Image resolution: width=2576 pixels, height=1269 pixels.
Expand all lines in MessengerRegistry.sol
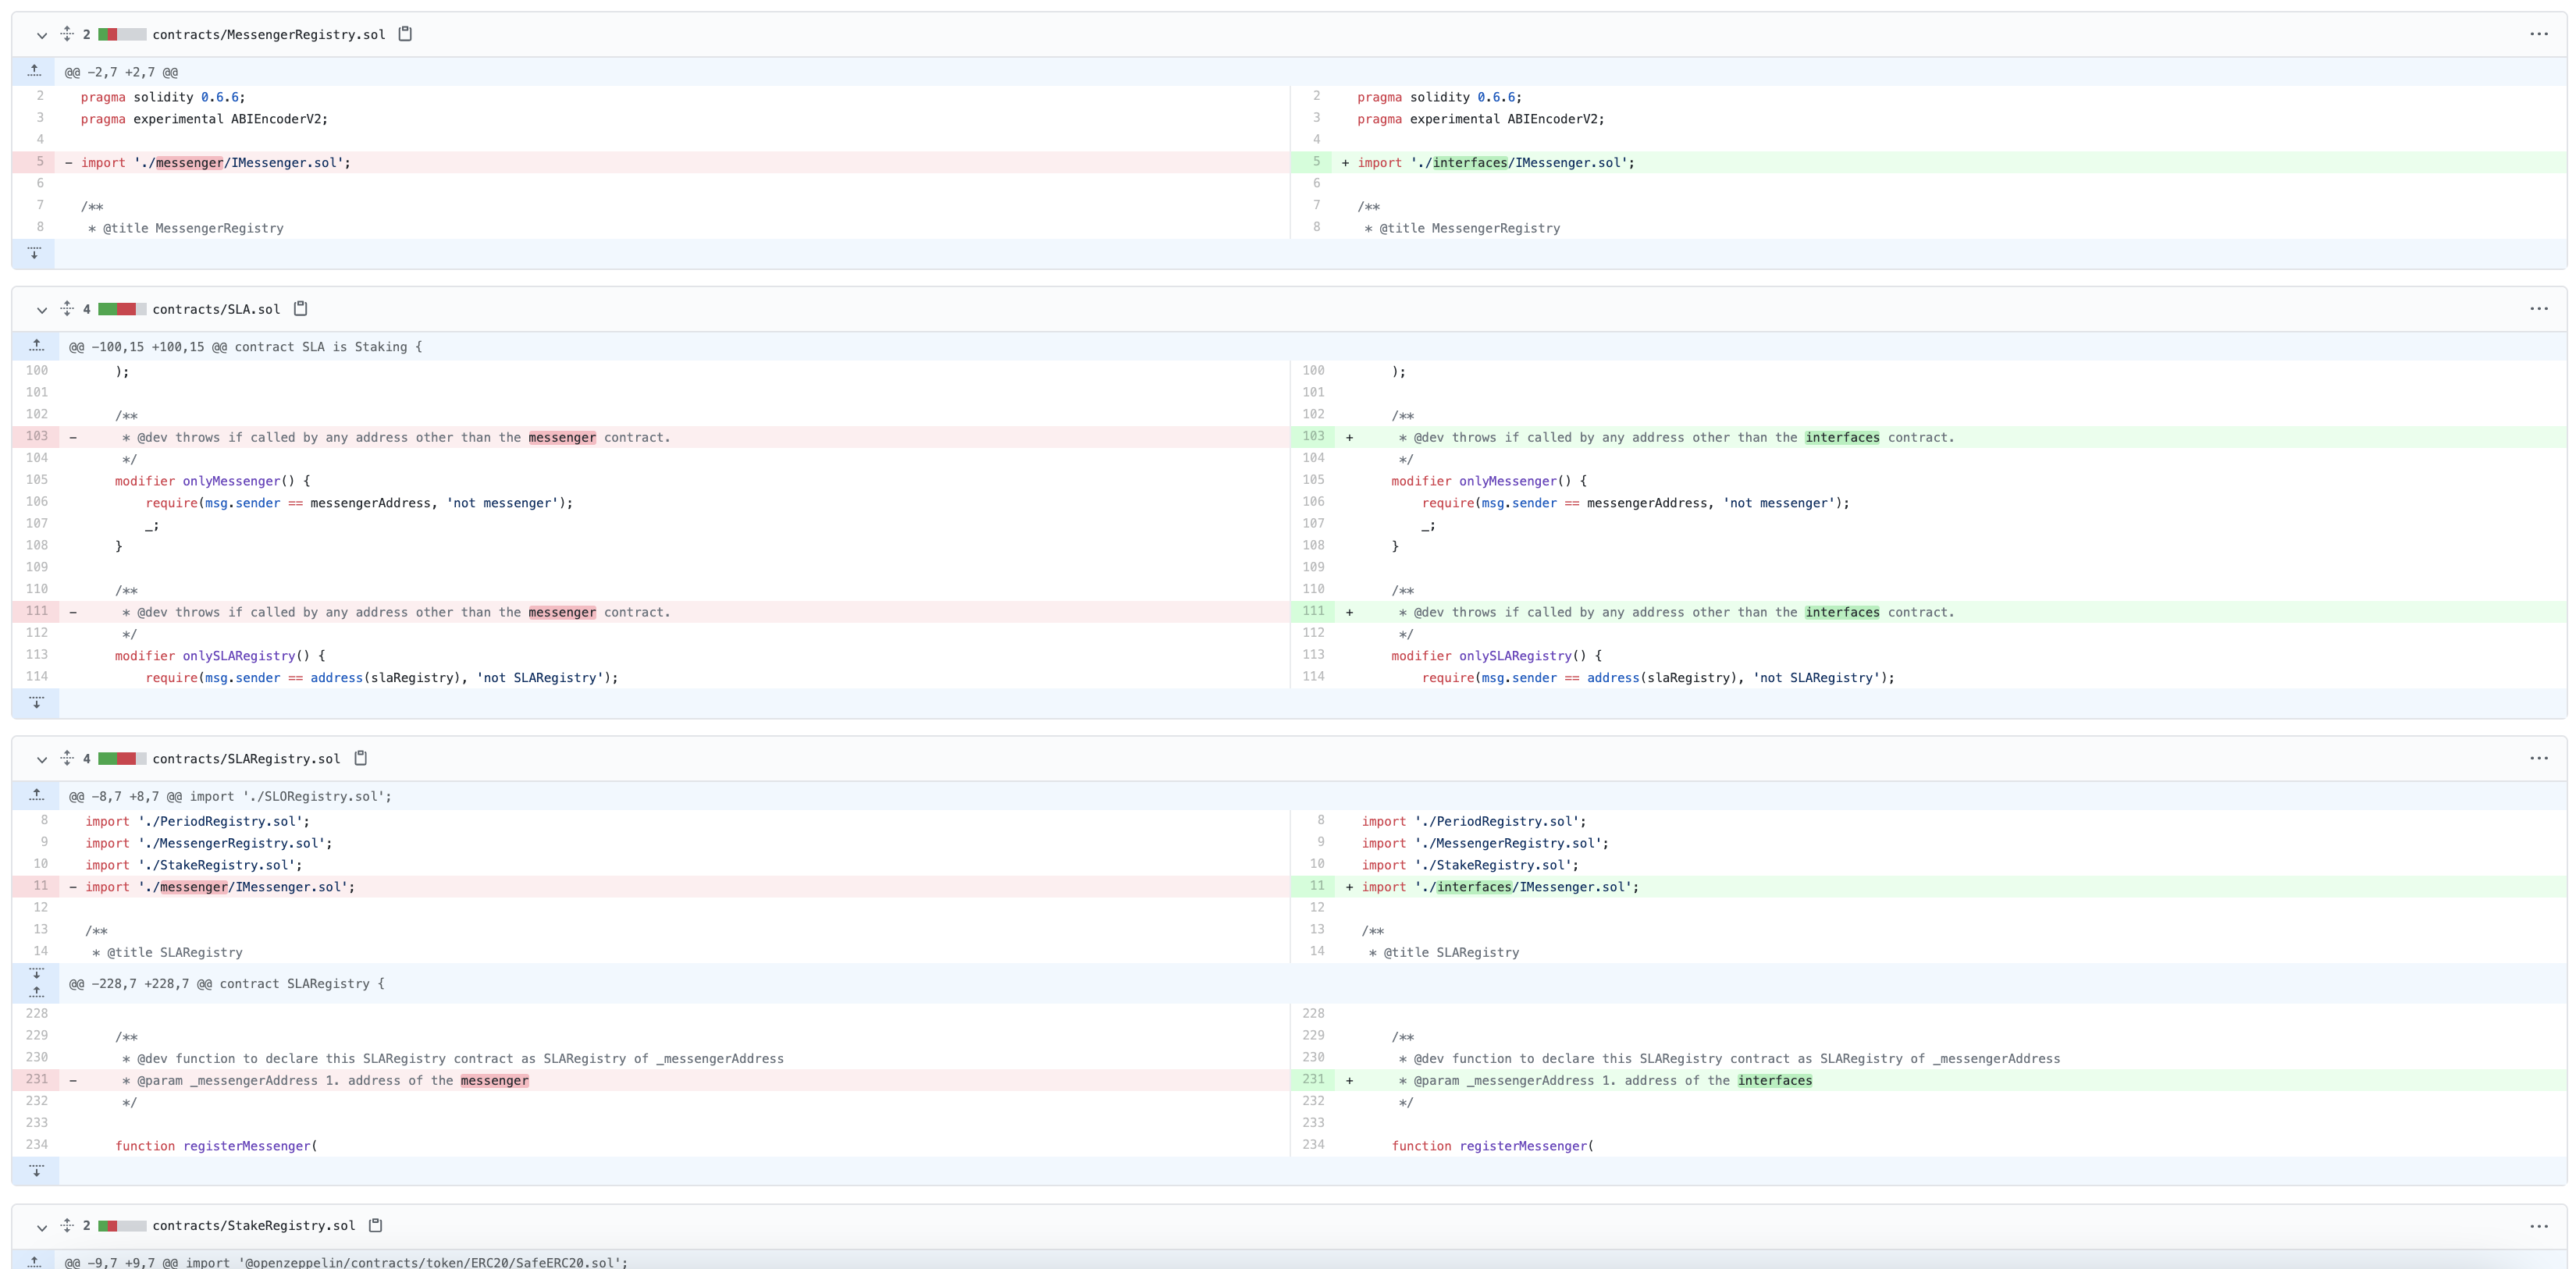tap(67, 34)
